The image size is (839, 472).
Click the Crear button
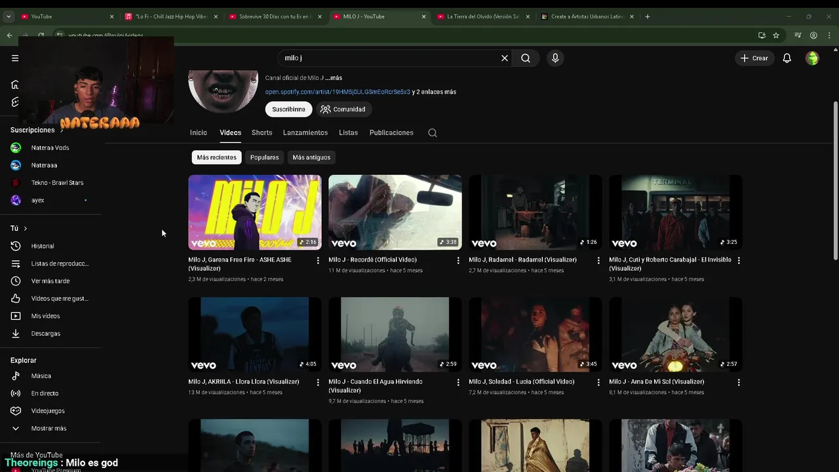[754, 58]
